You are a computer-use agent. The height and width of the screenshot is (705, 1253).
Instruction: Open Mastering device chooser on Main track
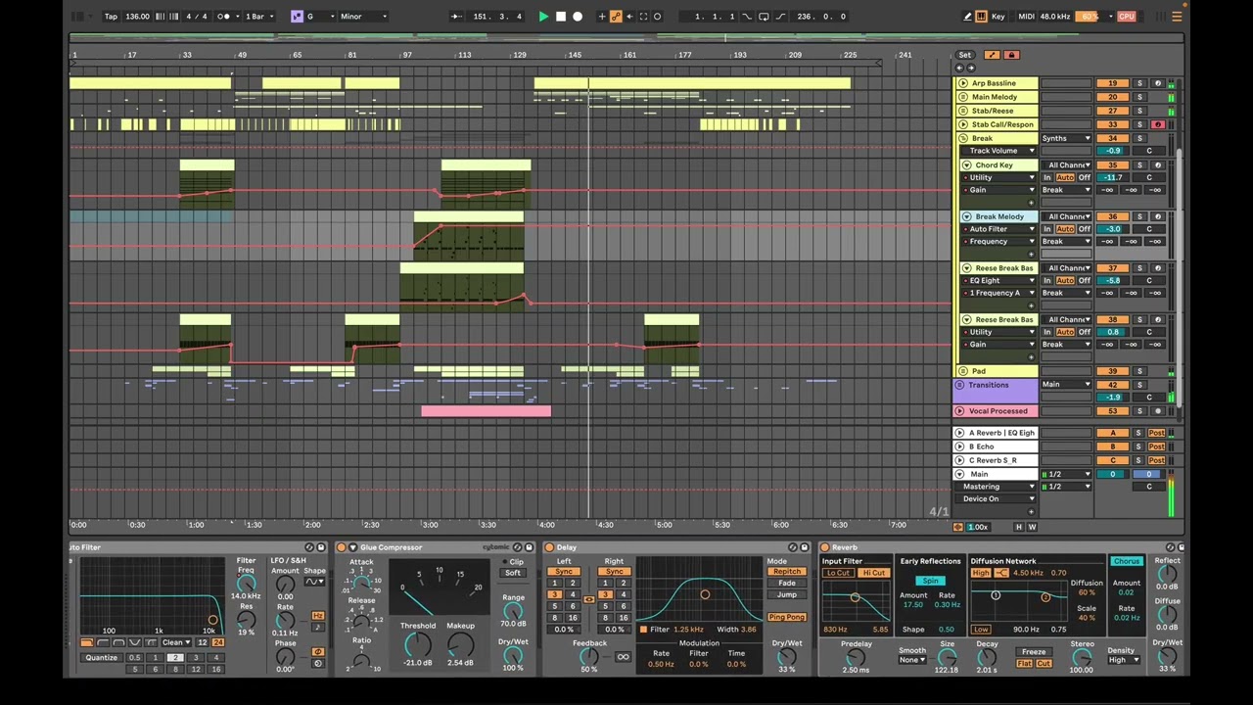click(998, 487)
